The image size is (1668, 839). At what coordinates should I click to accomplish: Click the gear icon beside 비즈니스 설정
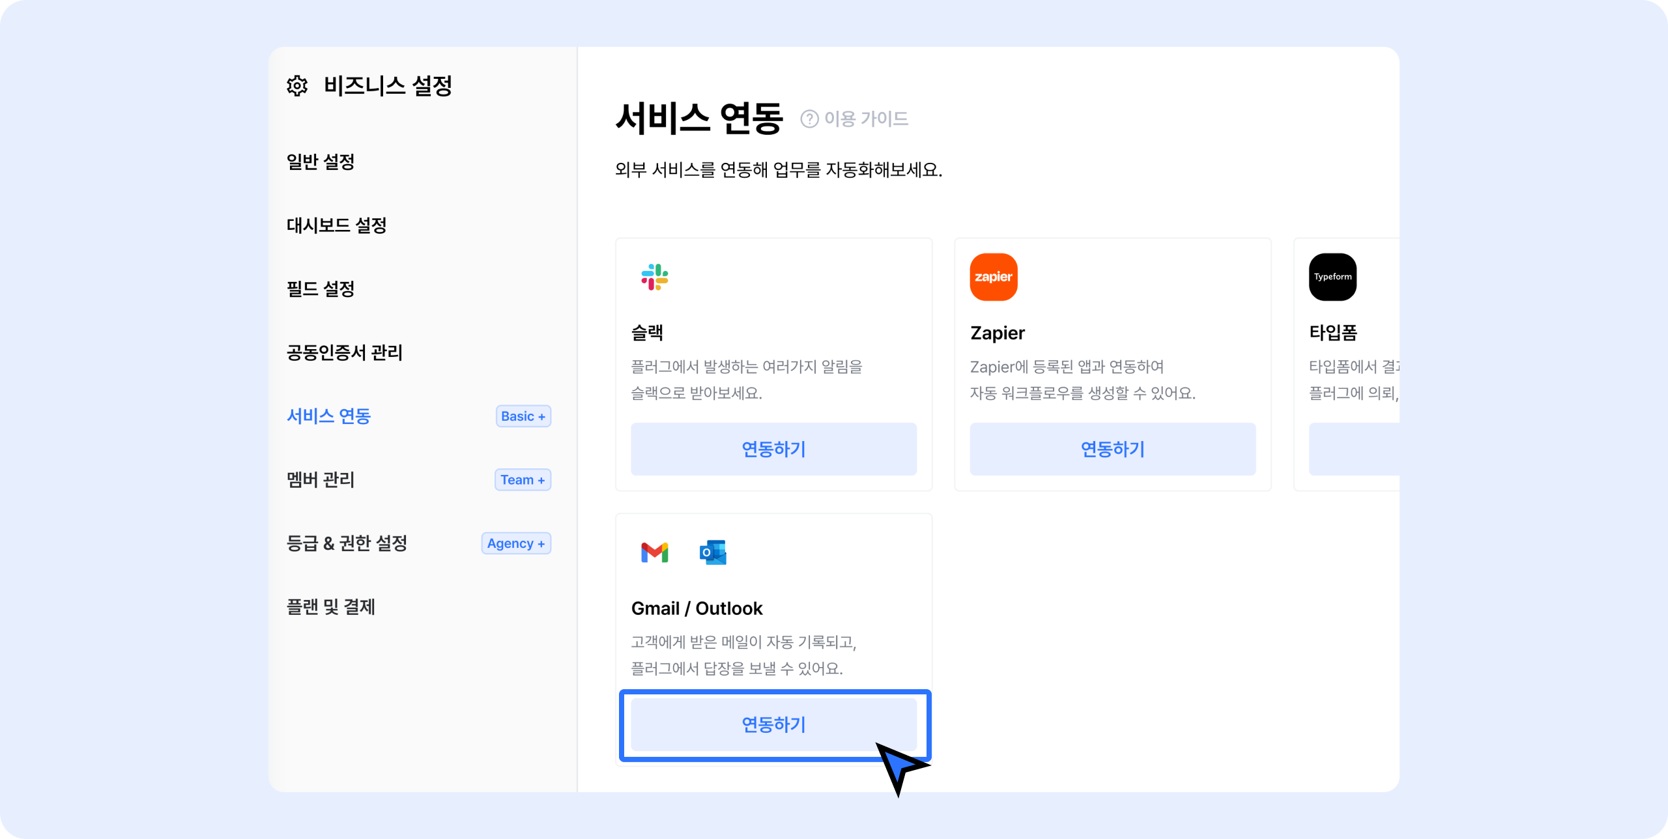297,85
